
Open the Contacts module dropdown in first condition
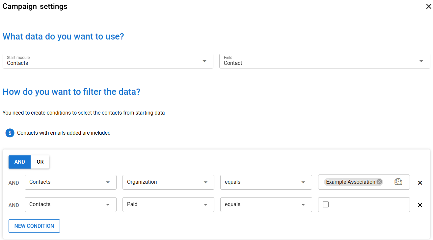tap(70, 182)
